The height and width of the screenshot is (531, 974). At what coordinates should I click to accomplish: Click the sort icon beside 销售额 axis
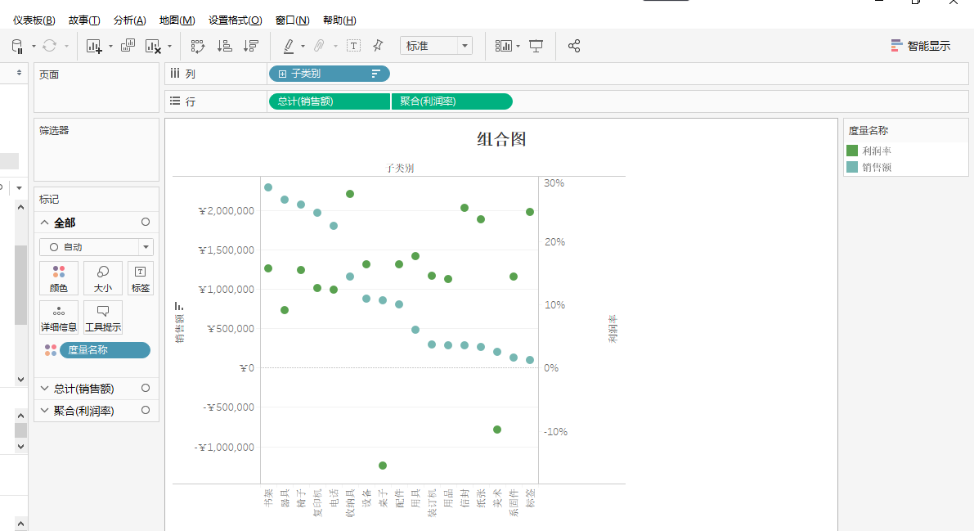[x=179, y=306]
